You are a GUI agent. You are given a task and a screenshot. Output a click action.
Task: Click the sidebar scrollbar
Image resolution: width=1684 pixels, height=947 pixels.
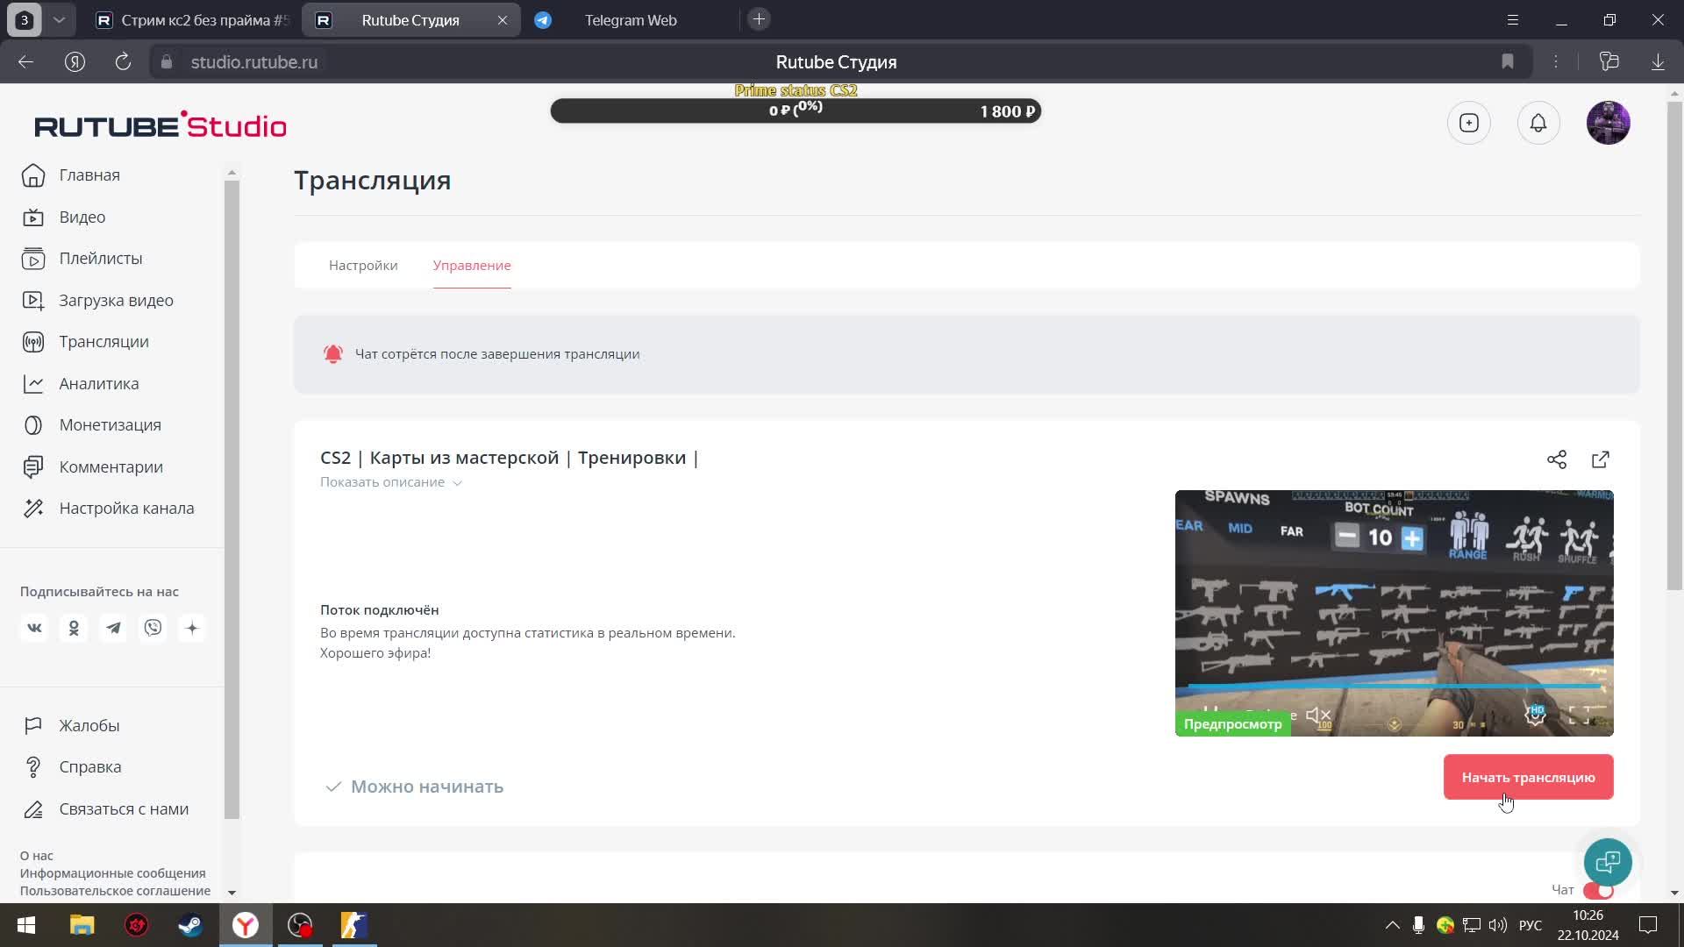(x=232, y=500)
